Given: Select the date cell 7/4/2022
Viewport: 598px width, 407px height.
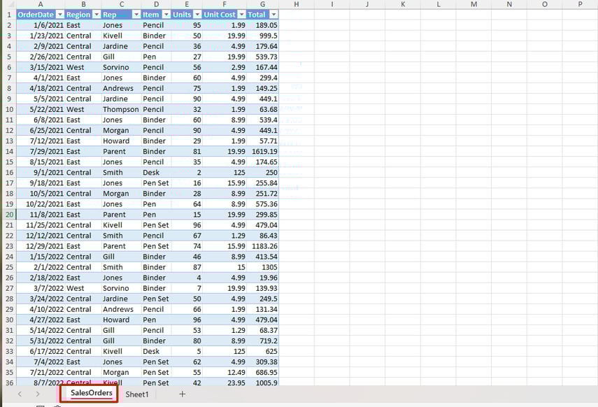Looking at the screenshot, I should 41,362.
